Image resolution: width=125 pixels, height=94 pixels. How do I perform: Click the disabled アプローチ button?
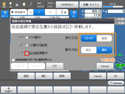coord(19,66)
